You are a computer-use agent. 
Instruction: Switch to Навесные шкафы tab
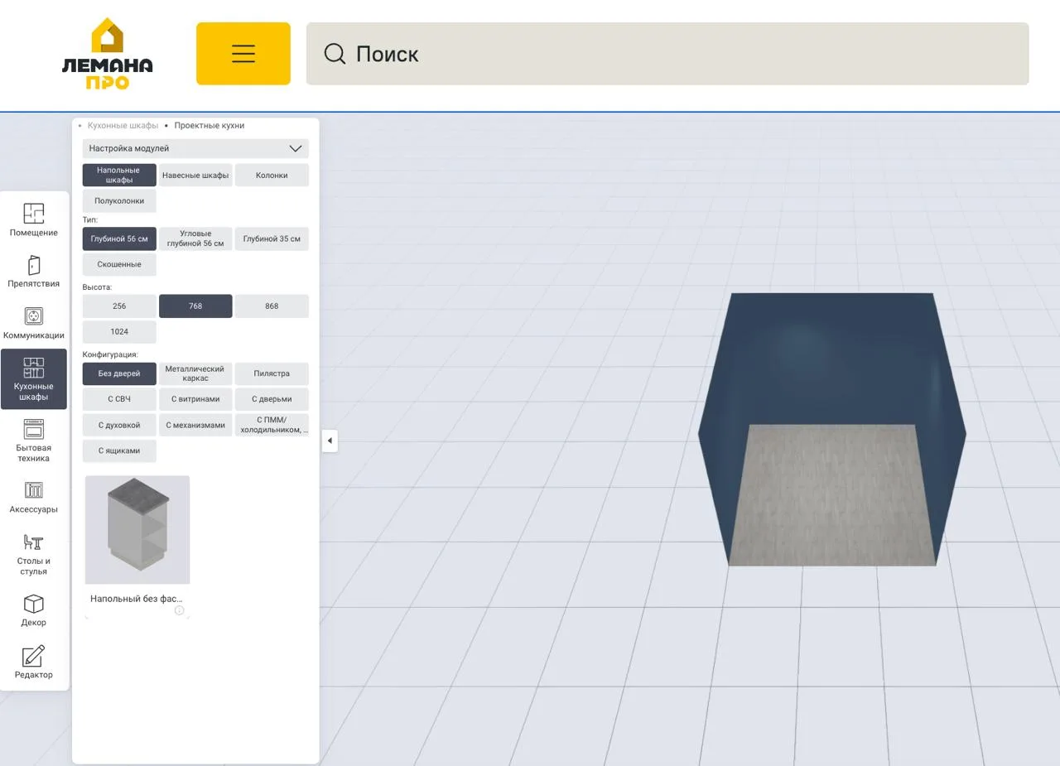(x=195, y=176)
